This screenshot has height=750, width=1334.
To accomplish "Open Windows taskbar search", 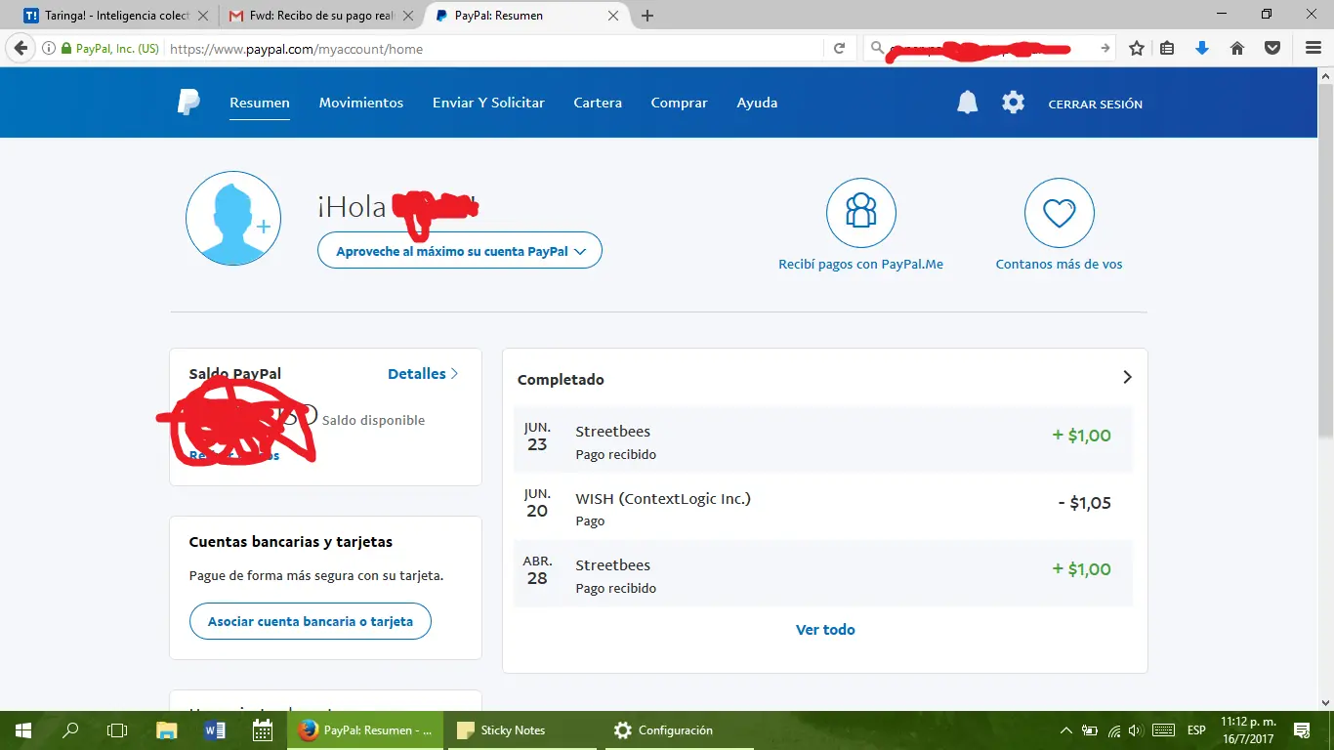I will click(x=70, y=730).
